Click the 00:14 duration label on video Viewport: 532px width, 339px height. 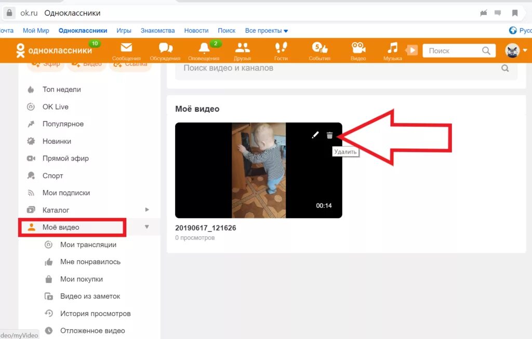point(324,206)
